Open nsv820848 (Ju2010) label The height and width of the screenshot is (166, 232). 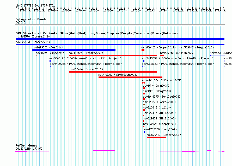click(x=157, y=107)
